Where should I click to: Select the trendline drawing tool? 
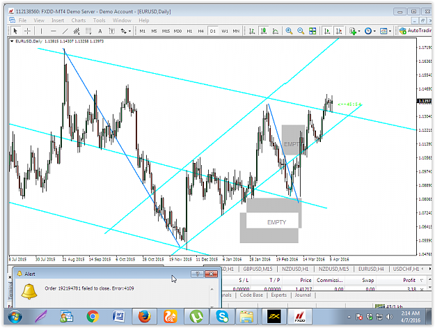click(65, 31)
